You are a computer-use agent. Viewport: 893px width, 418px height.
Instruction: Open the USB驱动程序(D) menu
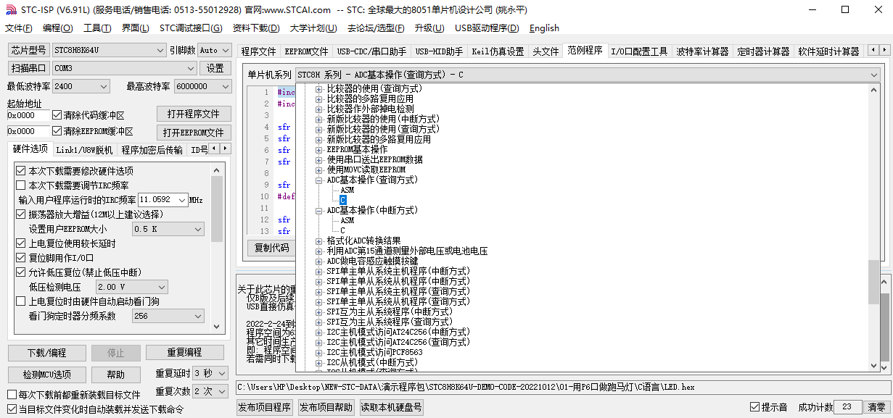coord(487,28)
